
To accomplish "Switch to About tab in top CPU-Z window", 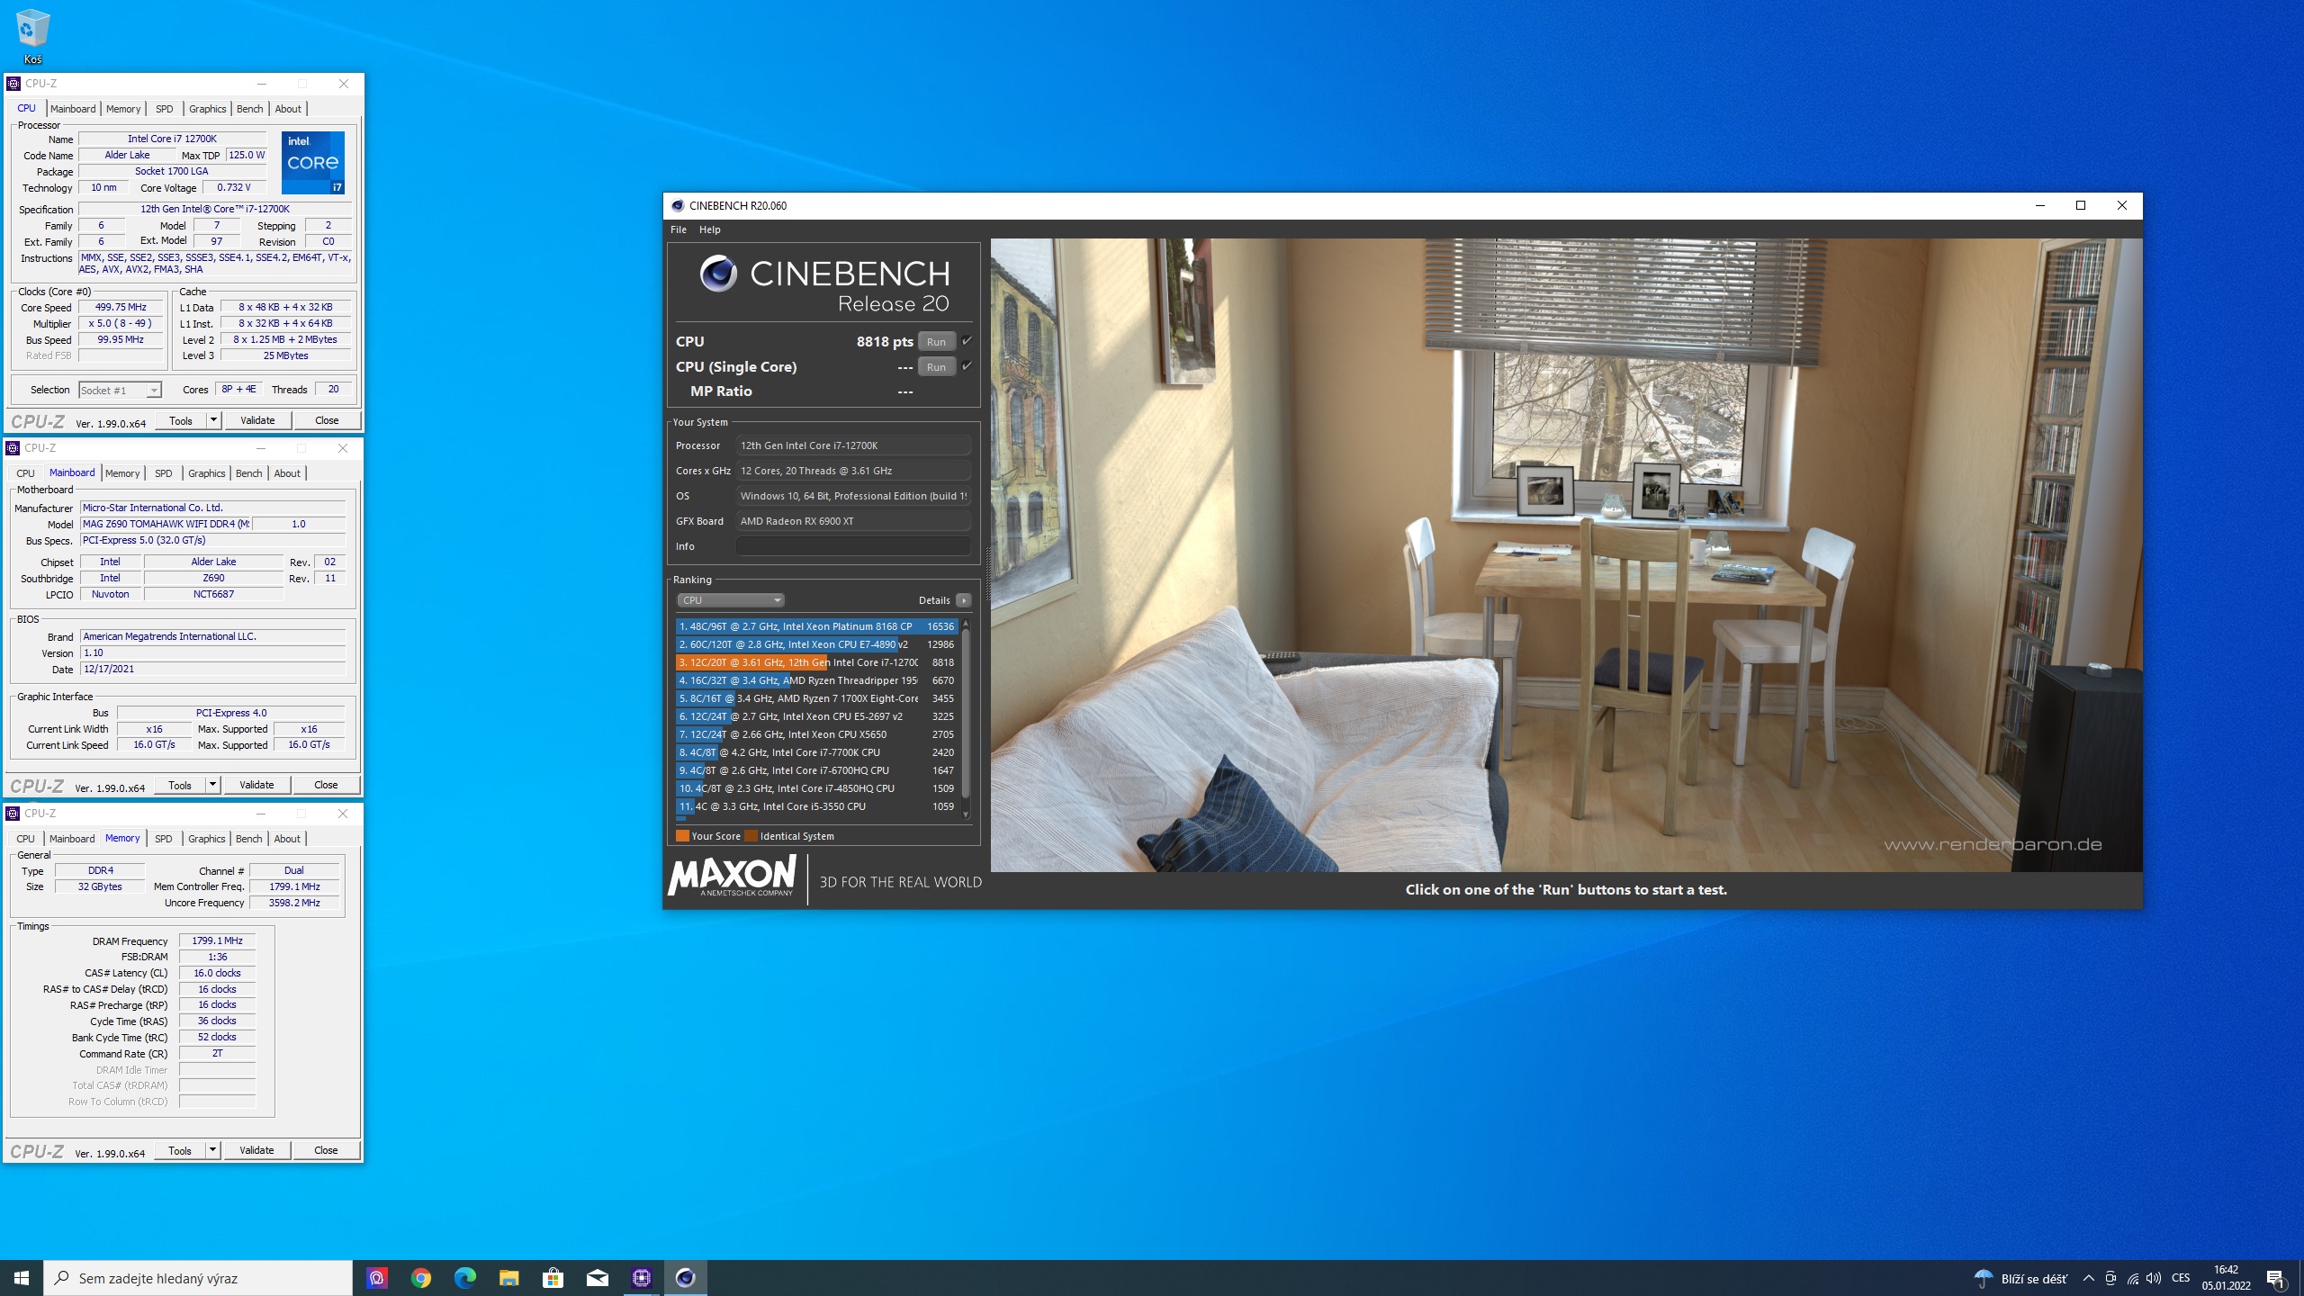I will click(x=288, y=109).
